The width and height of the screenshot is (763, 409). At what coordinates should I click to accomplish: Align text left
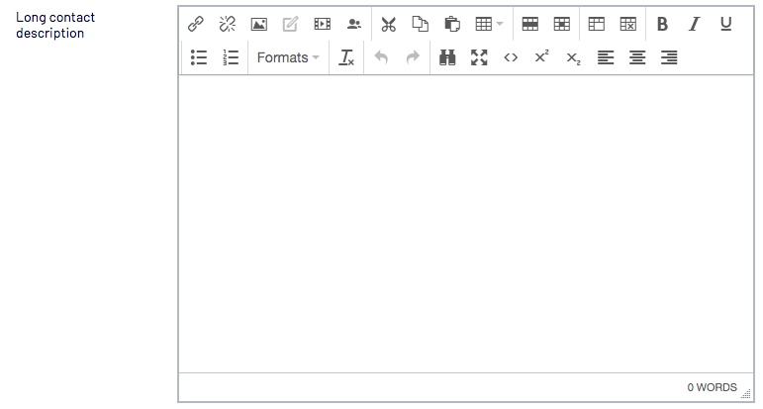[606, 57]
